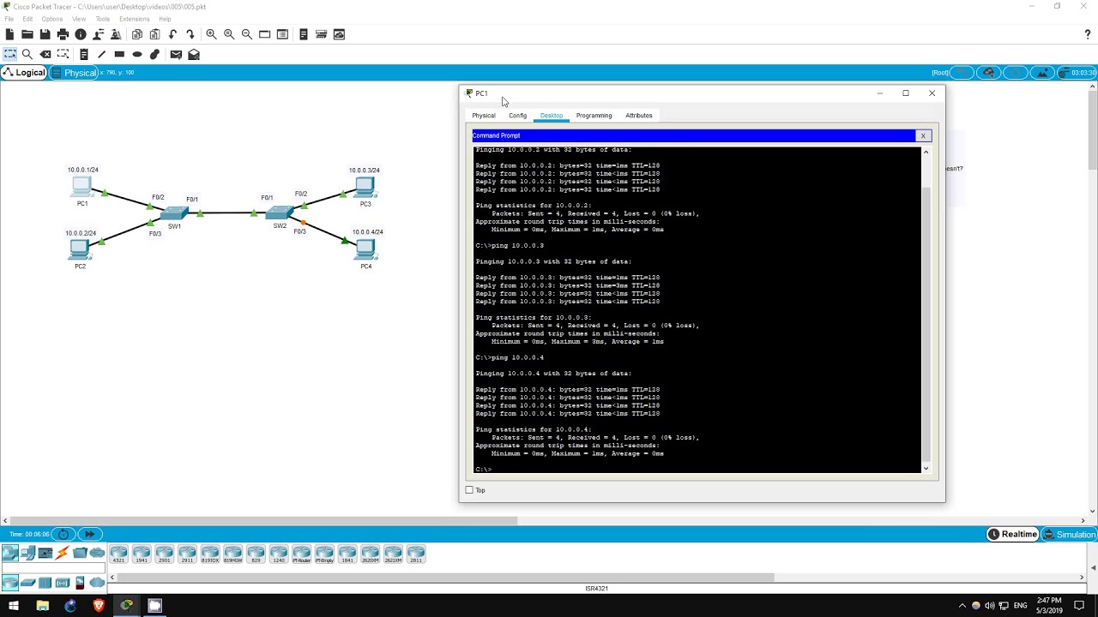Click the Windows Start button
Screen dimensions: 1098x617
coord(14,606)
